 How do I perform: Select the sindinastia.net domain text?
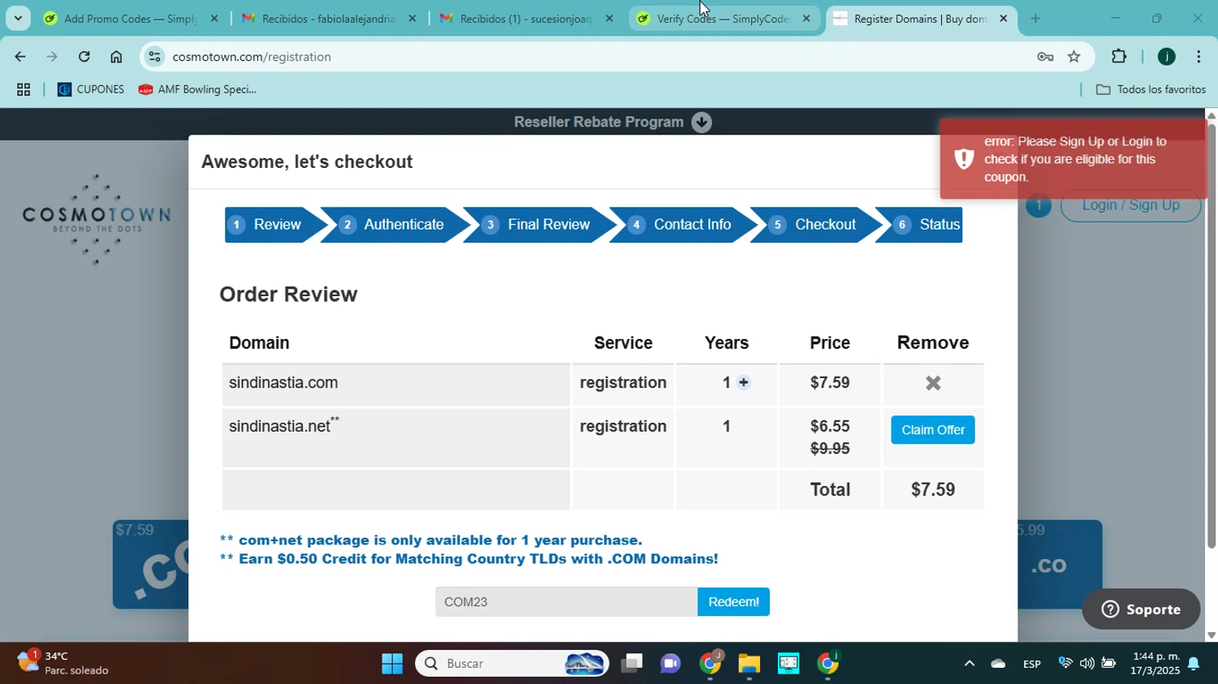pyautogui.click(x=280, y=427)
